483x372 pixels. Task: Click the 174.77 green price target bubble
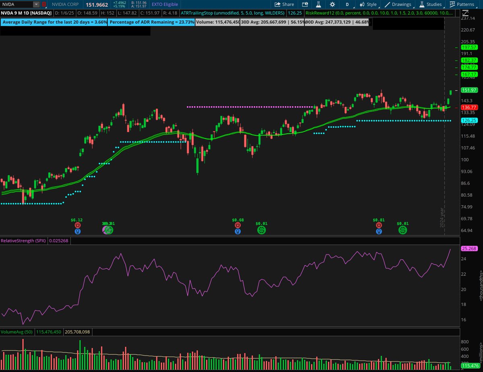coord(469,67)
